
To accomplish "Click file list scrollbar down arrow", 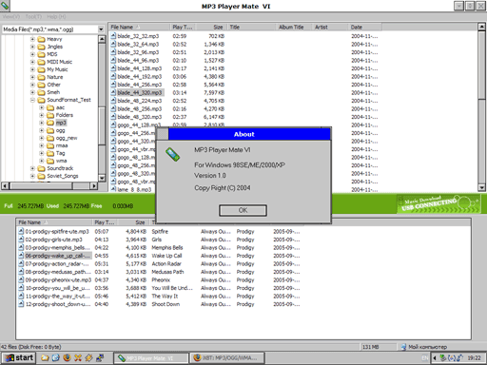I will pos(481,187).
